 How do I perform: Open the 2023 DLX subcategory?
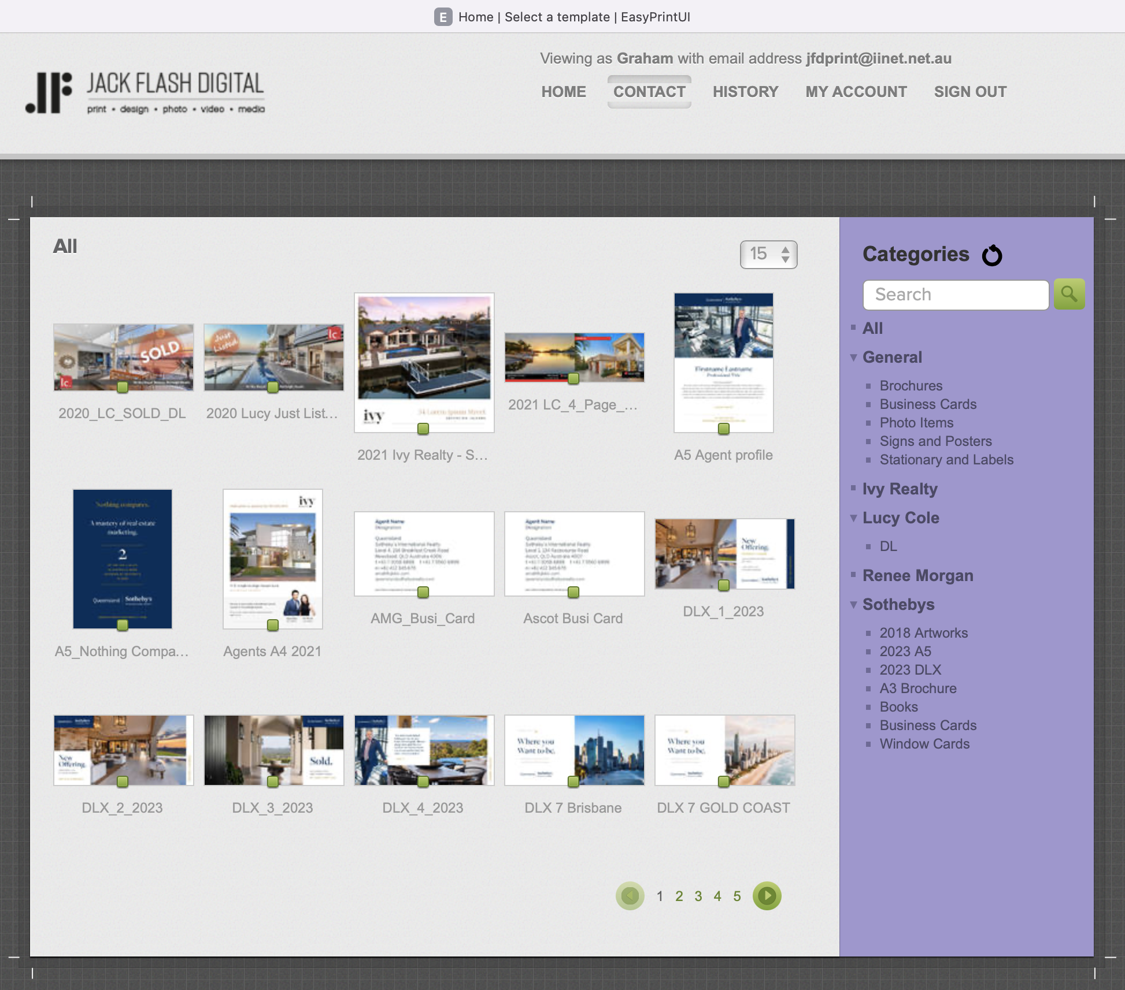coord(911,670)
